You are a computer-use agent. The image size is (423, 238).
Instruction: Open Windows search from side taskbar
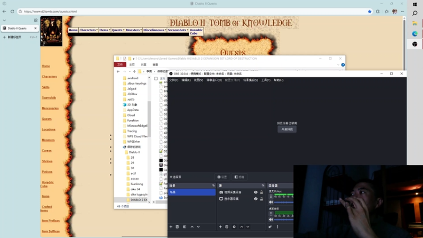415,13
